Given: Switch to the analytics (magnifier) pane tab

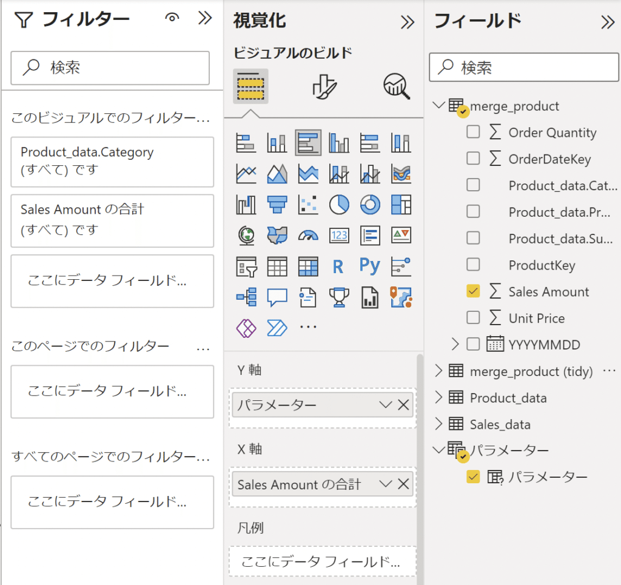Looking at the screenshot, I should pos(395,86).
